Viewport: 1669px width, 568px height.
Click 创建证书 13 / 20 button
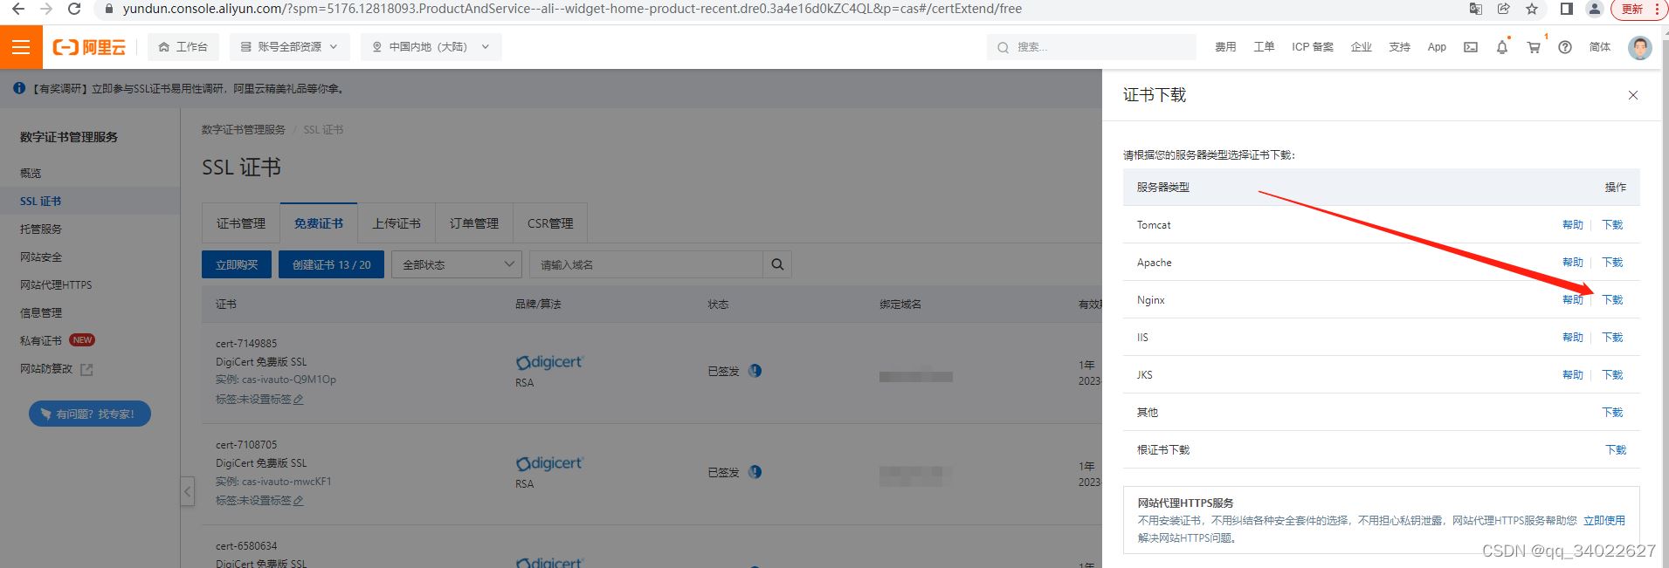coord(331,264)
